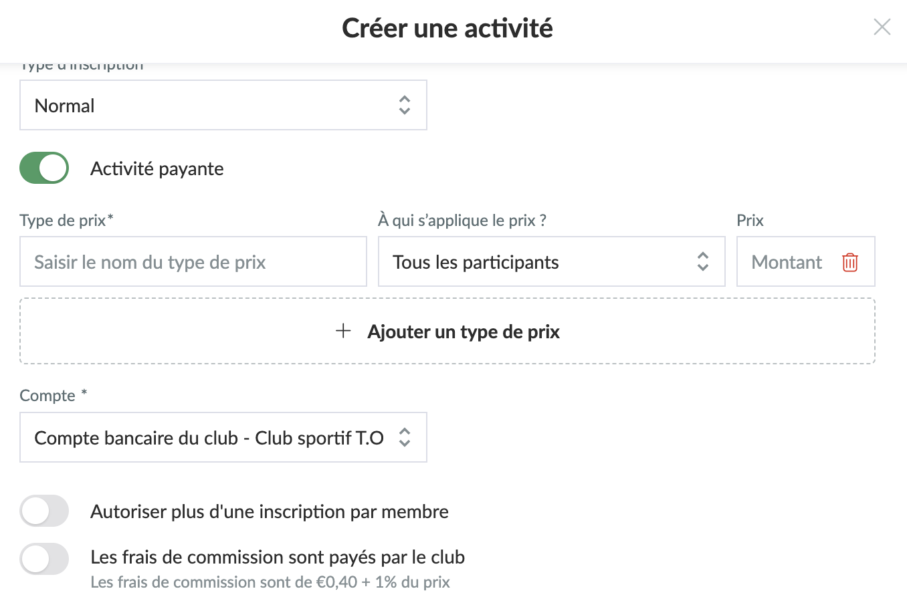Click the €0,40 + 1% commission note
The image size is (907, 607).
click(270, 582)
